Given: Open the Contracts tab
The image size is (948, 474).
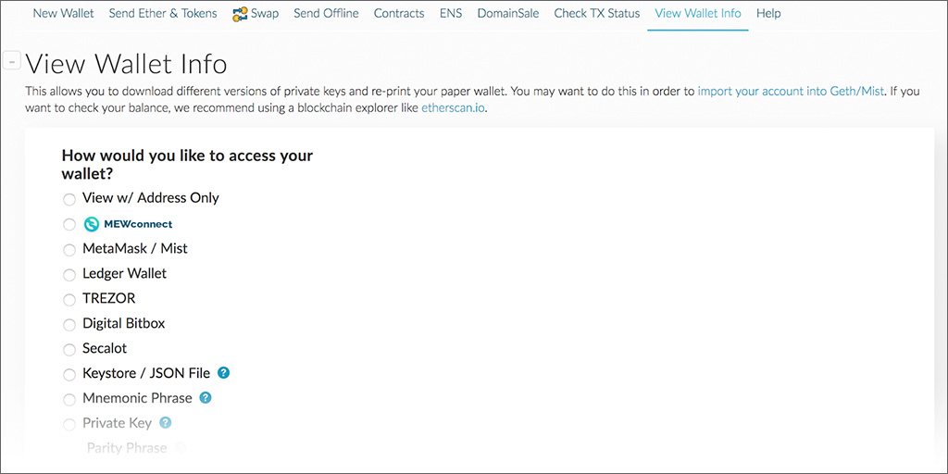Looking at the screenshot, I should click(x=399, y=13).
